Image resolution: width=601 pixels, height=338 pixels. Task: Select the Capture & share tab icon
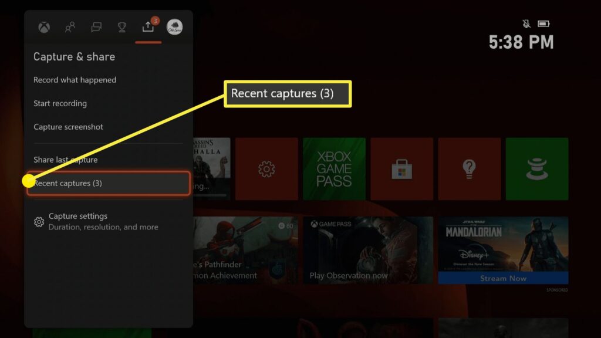click(x=148, y=27)
